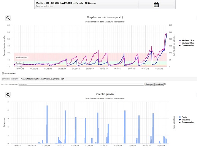The image size is (197, 148).
Task: Toggle the Zone de dialogue checkbox
Action: pyautogui.click(x=3, y=73)
